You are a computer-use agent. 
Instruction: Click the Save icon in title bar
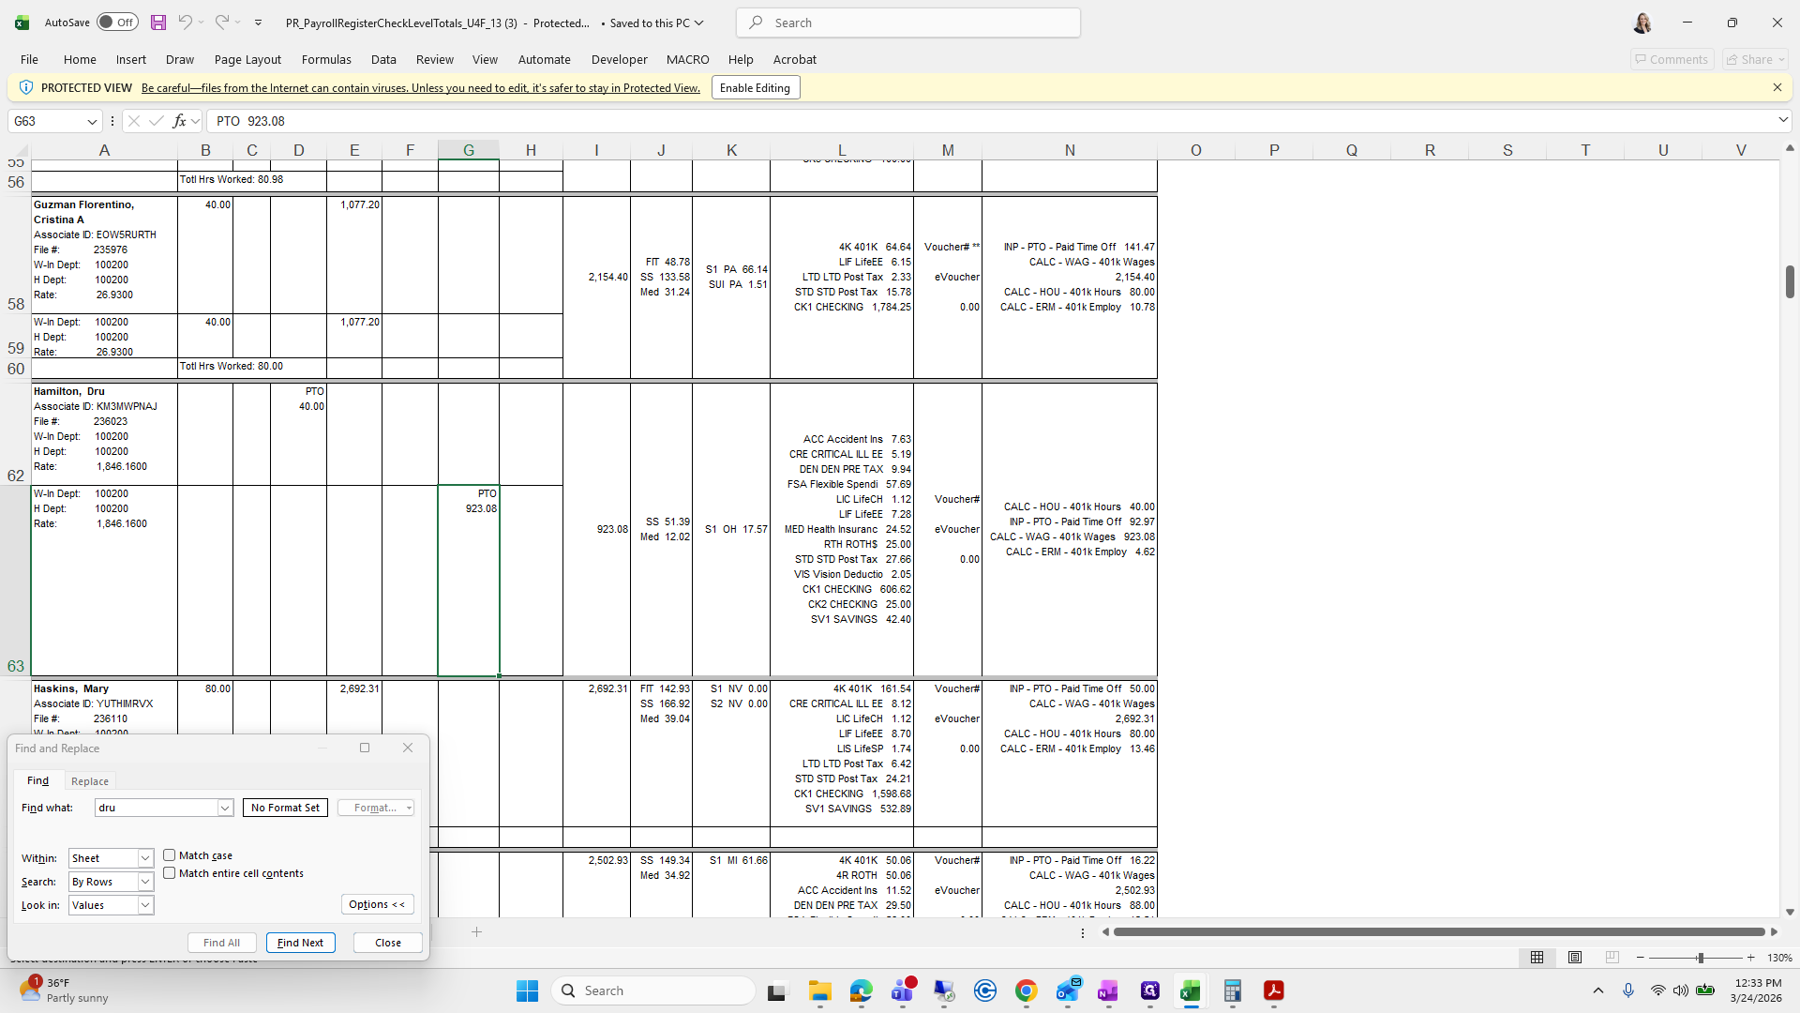pyautogui.click(x=158, y=23)
